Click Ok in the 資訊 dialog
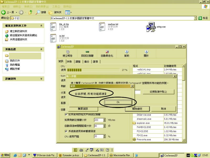210x158 pixels. (x=118, y=102)
